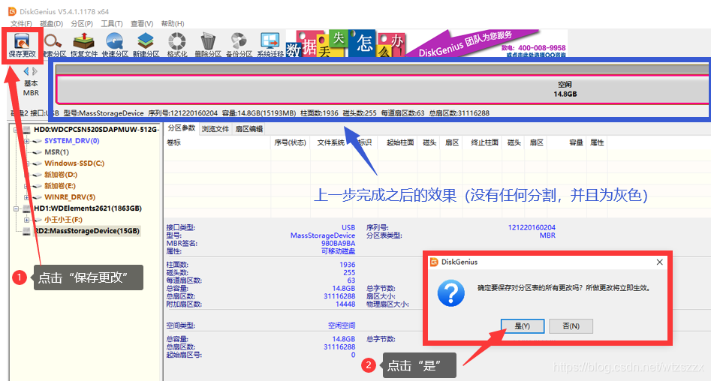
Task: Click the 备份分区 (Backup partition) icon
Action: 239,45
